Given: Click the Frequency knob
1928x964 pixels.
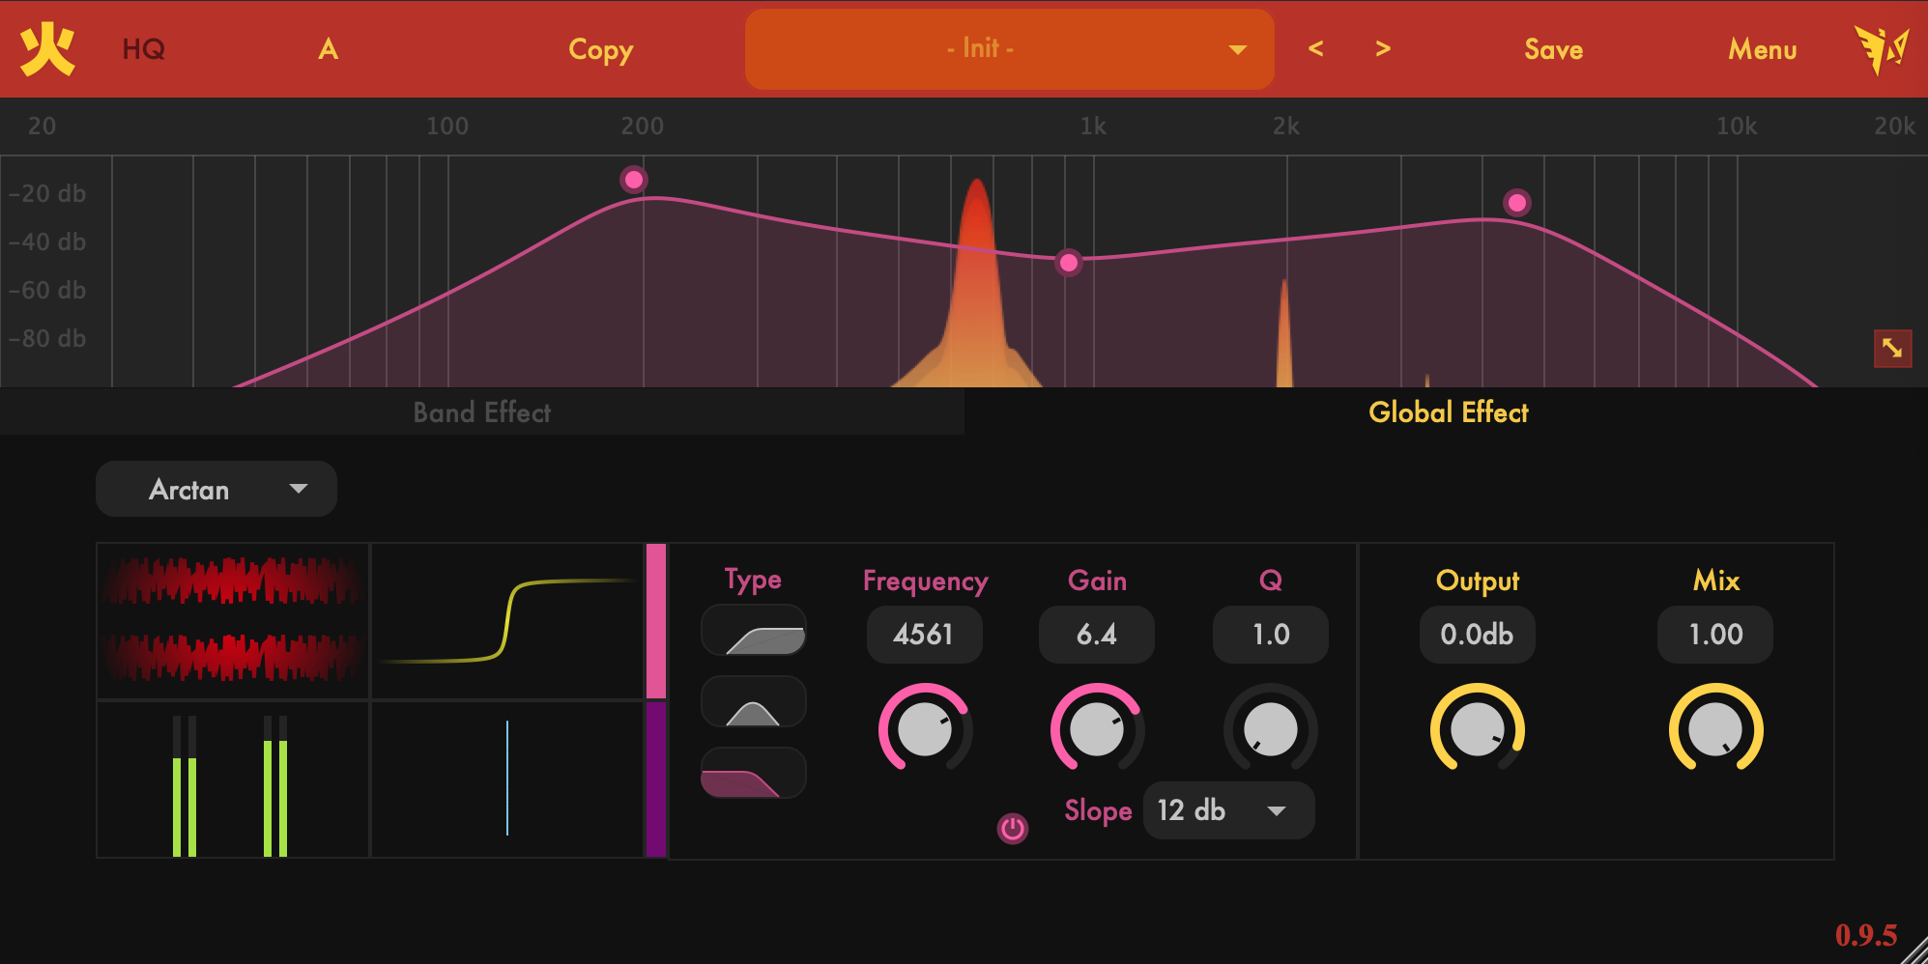Looking at the screenshot, I should pos(925,729).
